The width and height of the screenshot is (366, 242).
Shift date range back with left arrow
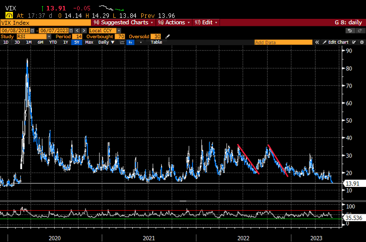pyautogui.click(x=77, y=31)
